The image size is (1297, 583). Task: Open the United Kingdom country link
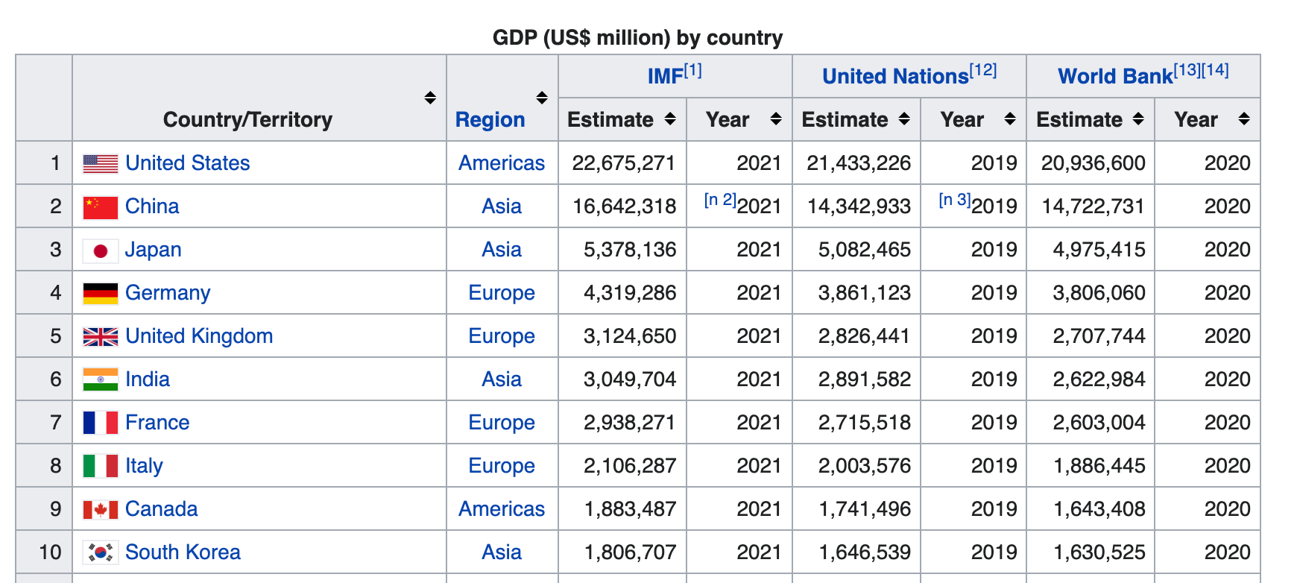[x=199, y=336]
